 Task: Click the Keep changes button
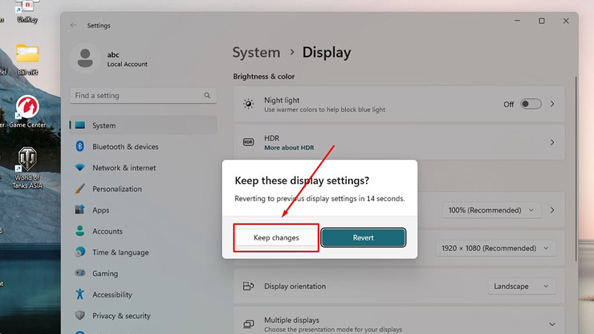(x=276, y=238)
